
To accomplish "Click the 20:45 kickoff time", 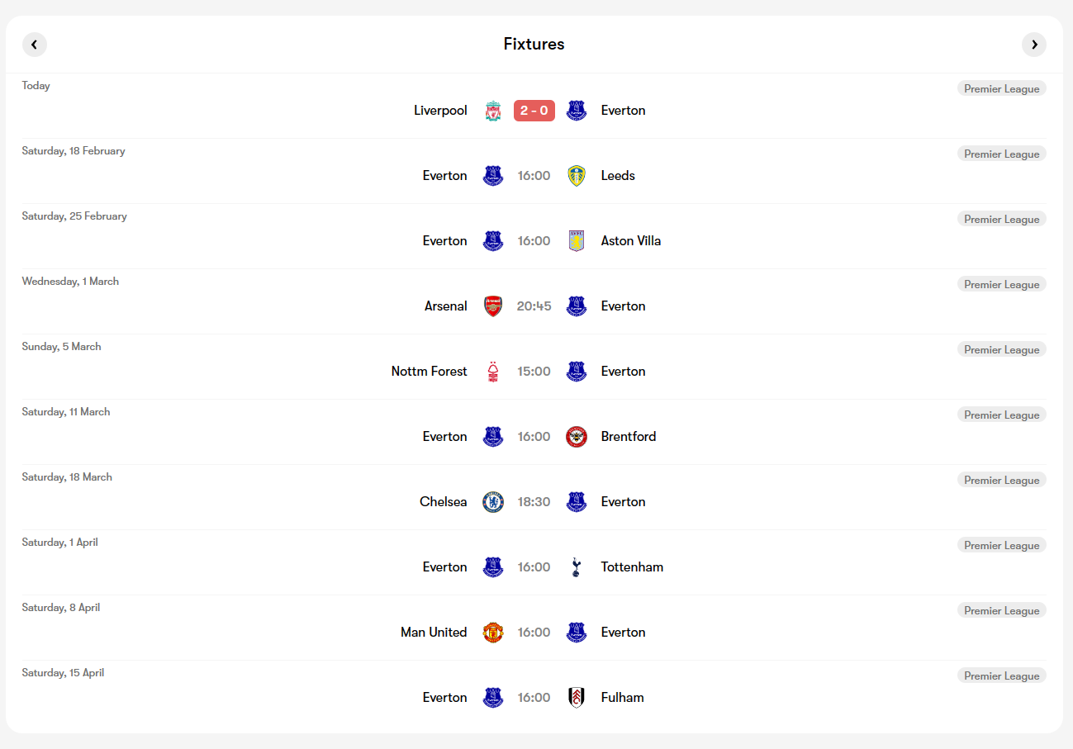I will point(534,306).
